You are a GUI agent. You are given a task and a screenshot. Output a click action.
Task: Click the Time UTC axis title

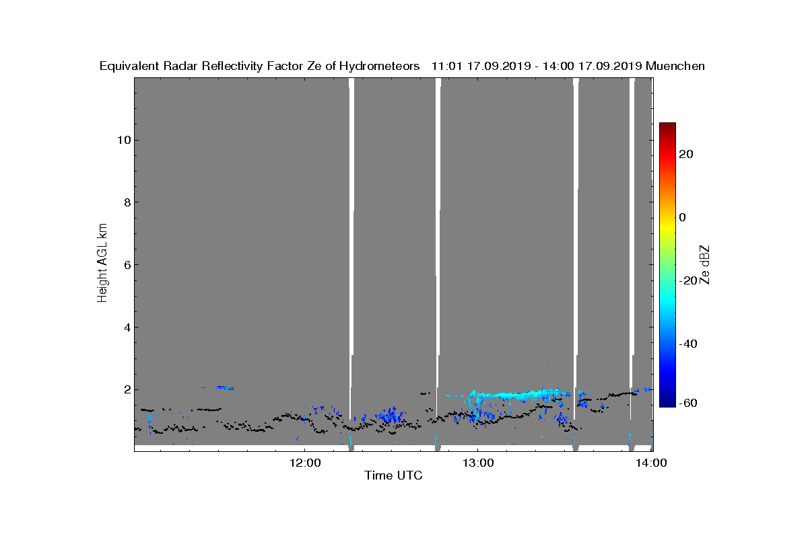tap(394, 475)
